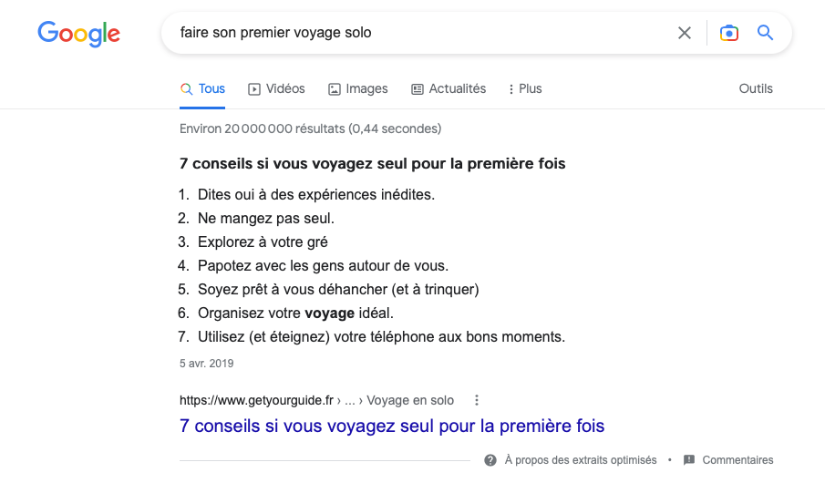Click into the search text field
This screenshot has height=483, width=825.
[421, 33]
